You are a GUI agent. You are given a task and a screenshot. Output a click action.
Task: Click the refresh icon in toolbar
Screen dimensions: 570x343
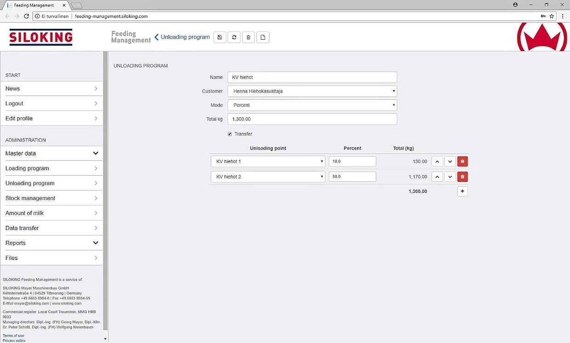coord(234,37)
